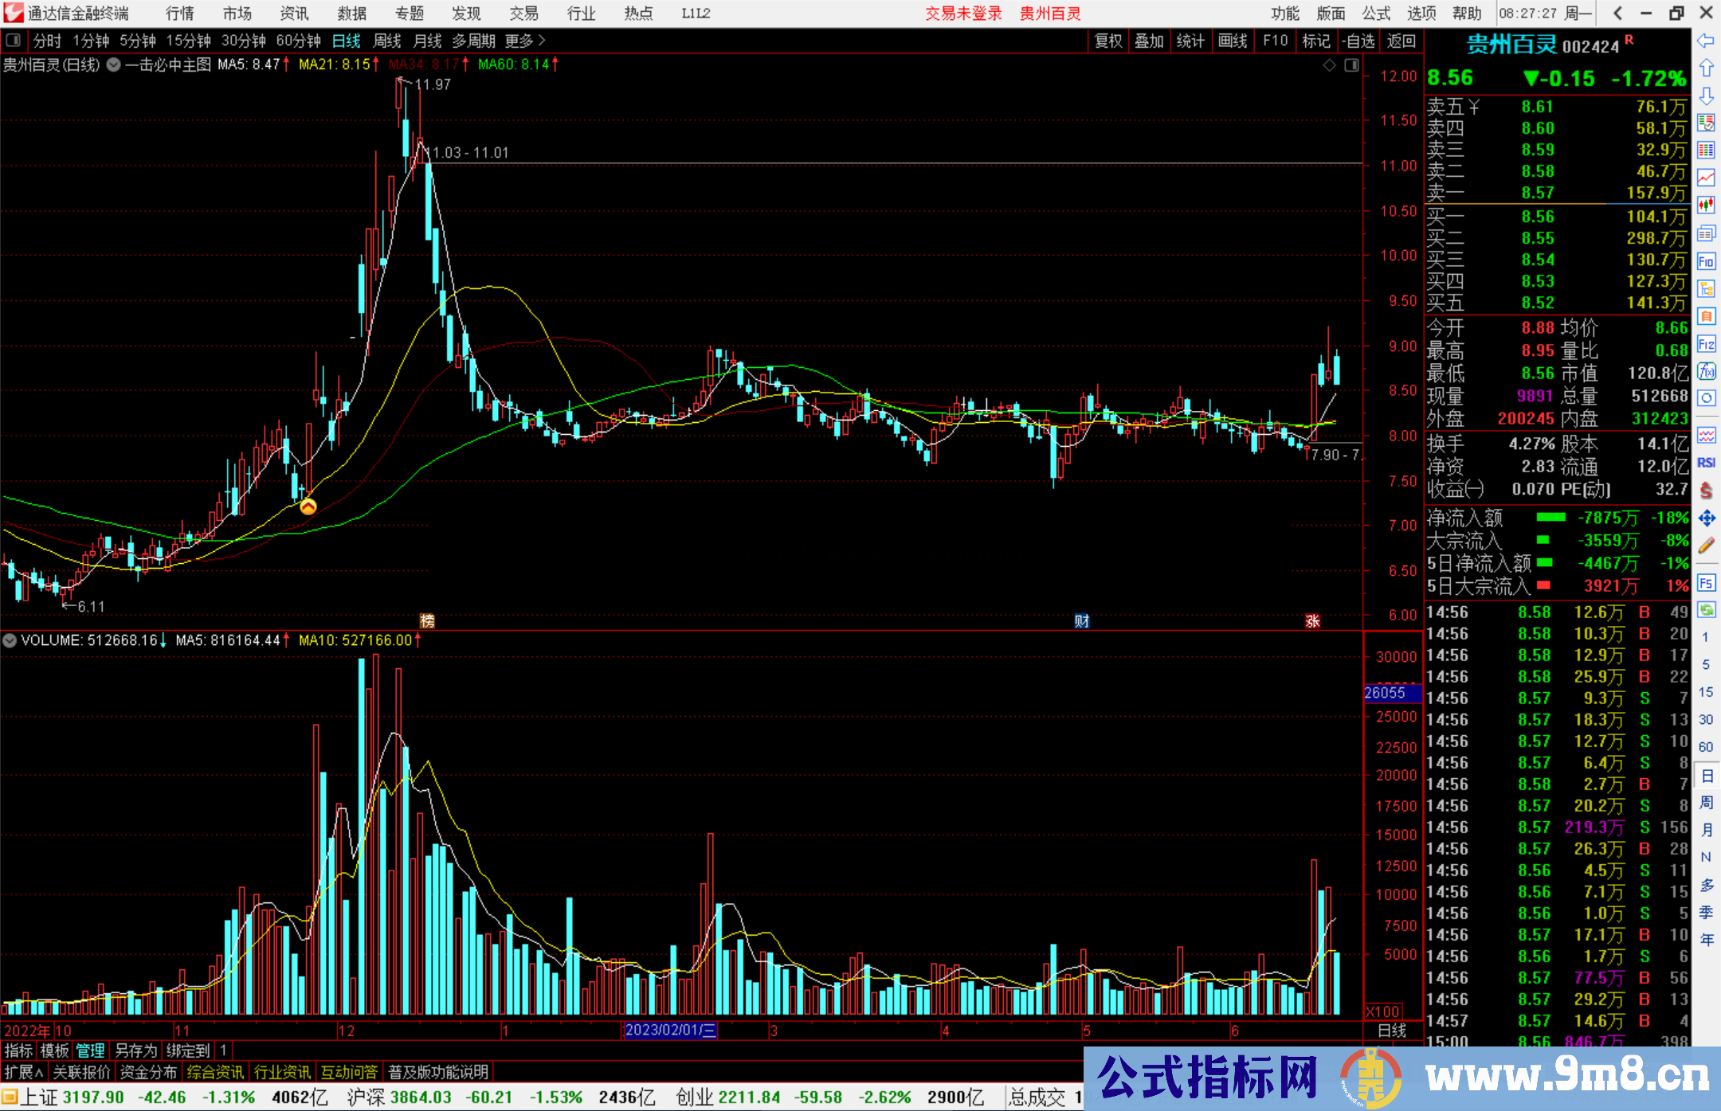Click the 榜 marker on the timeline
This screenshot has width=1721, height=1111.
pyautogui.click(x=427, y=621)
